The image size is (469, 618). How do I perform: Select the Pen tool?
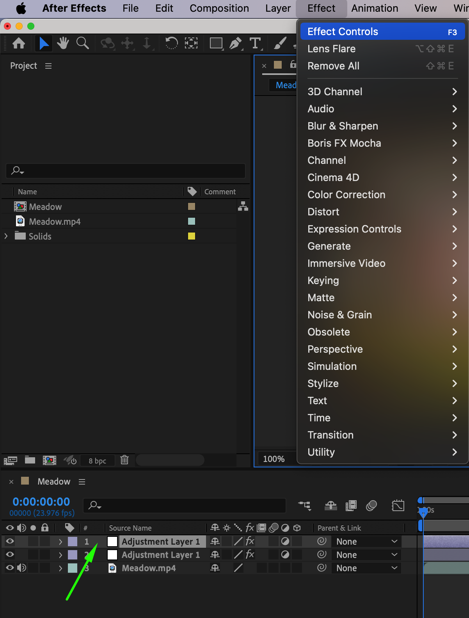[236, 43]
